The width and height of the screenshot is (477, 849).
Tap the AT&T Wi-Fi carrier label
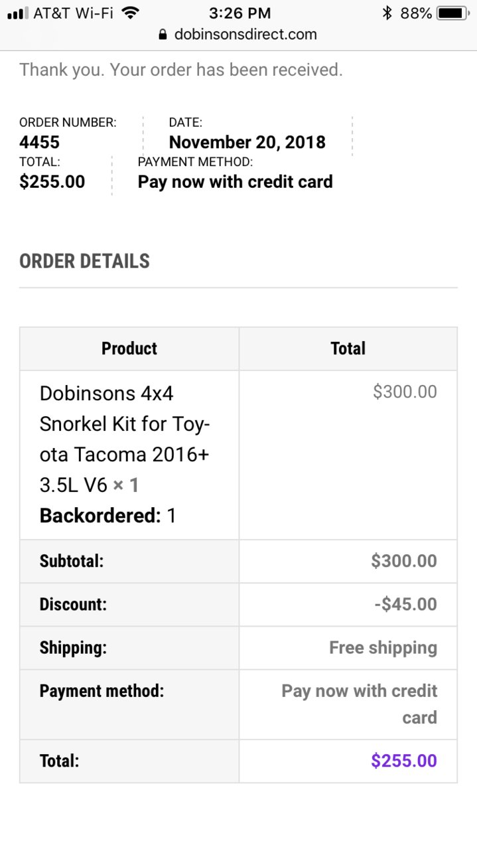click(x=74, y=13)
